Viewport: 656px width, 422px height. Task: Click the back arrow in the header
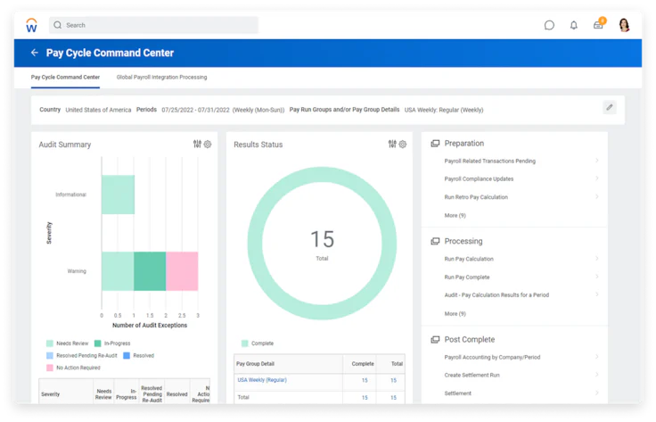[x=34, y=53]
